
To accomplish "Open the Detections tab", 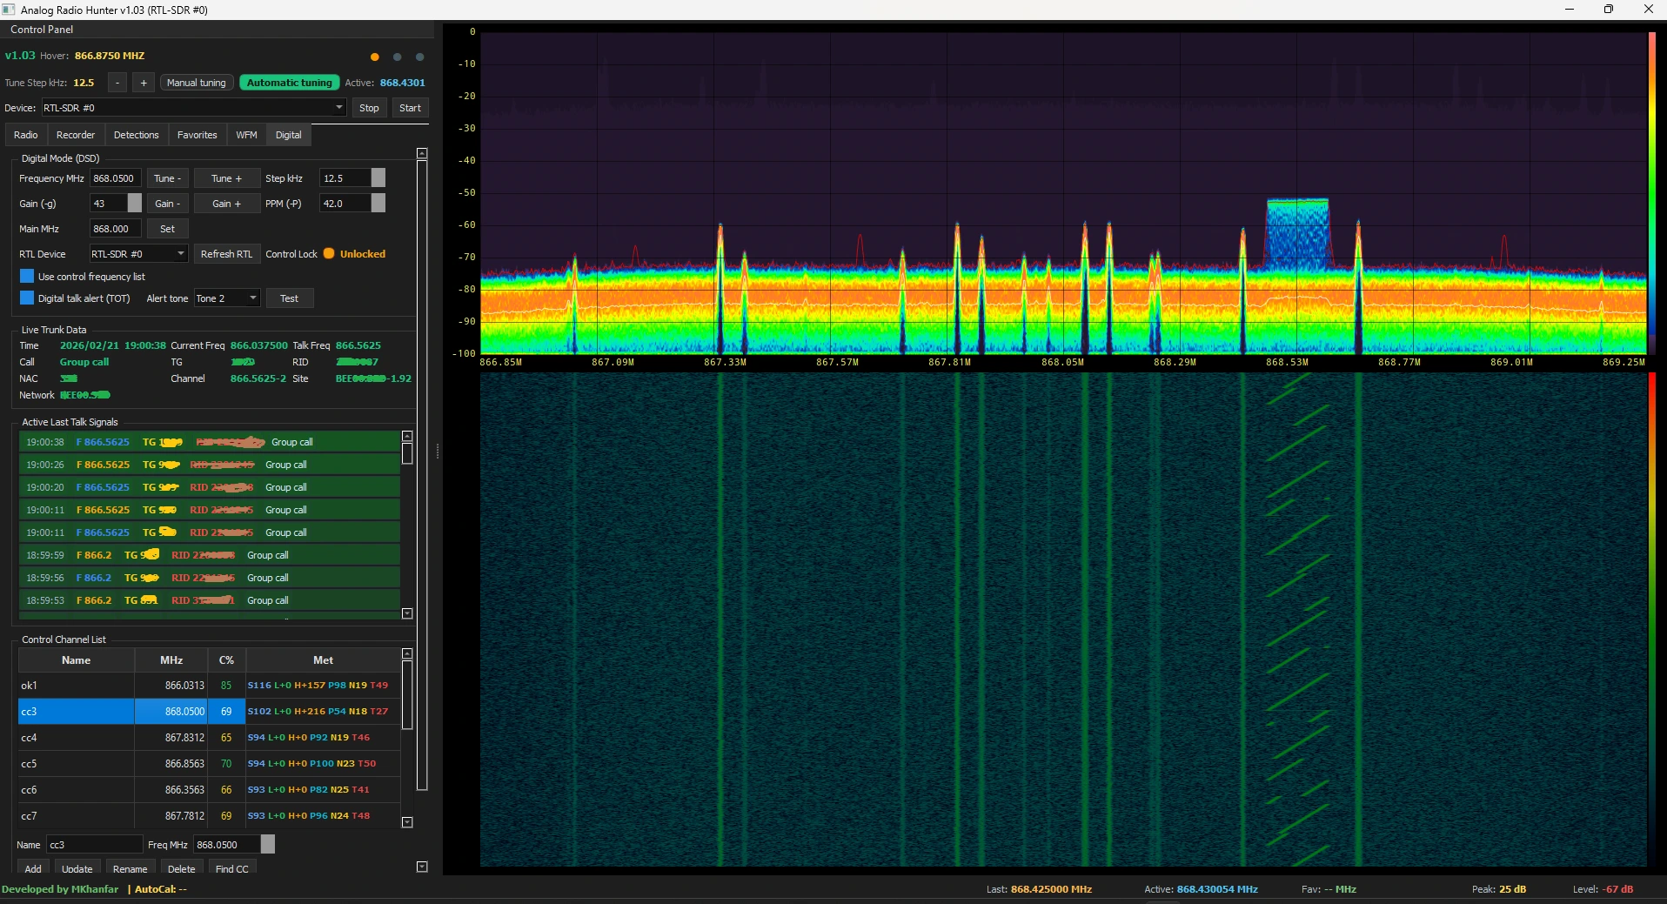I will 135,135.
